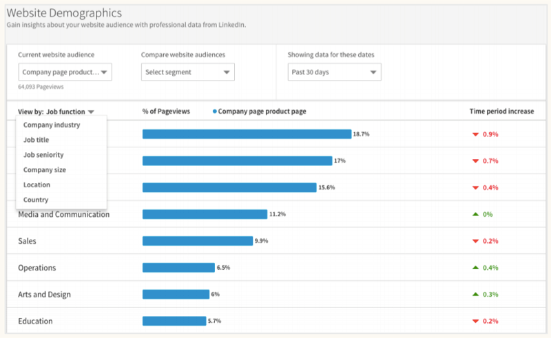Viewport: 551px width, 338px height.
Task: Click the Media and Communication row label
Action: (x=63, y=214)
